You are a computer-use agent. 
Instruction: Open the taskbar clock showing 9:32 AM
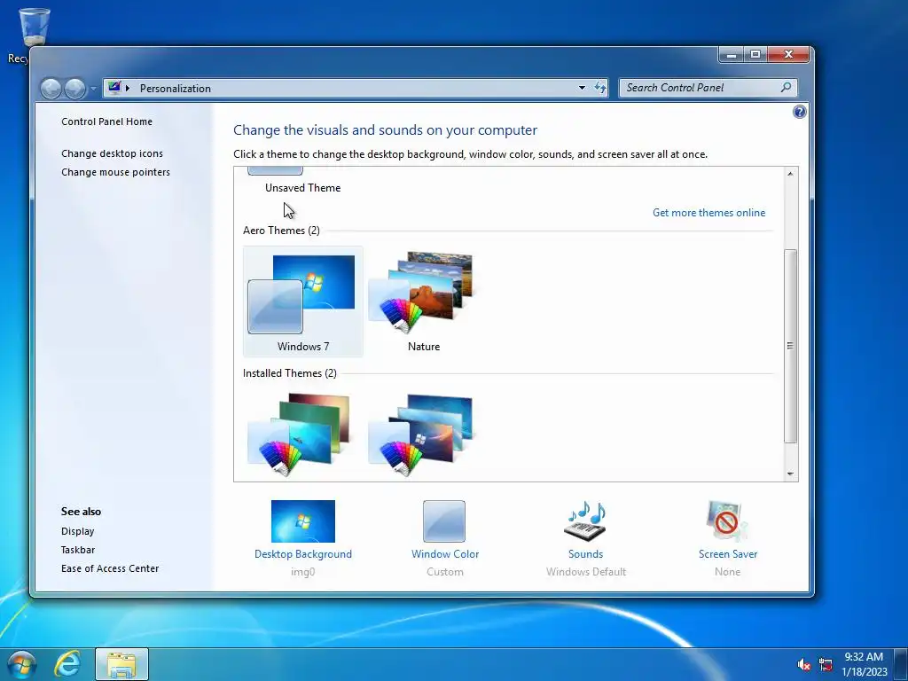click(864, 664)
